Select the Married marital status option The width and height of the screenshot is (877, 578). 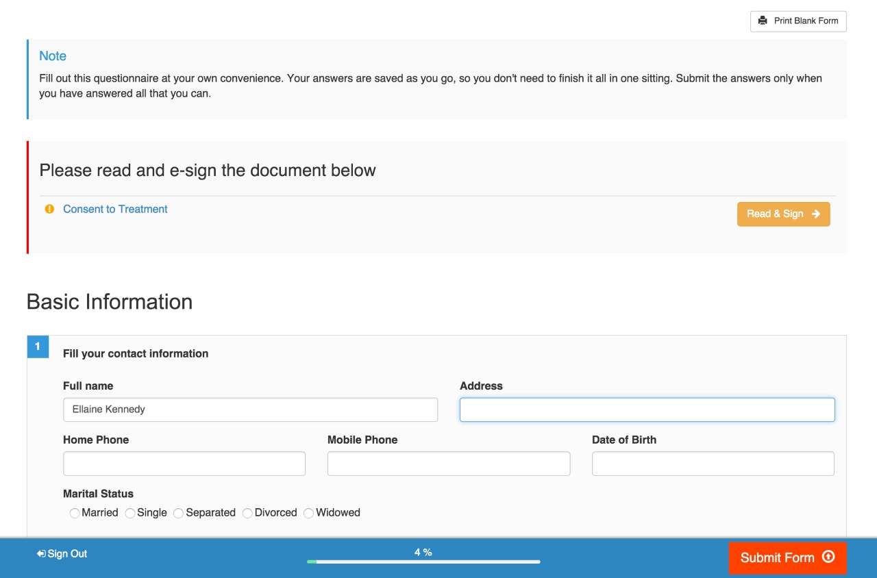[75, 513]
